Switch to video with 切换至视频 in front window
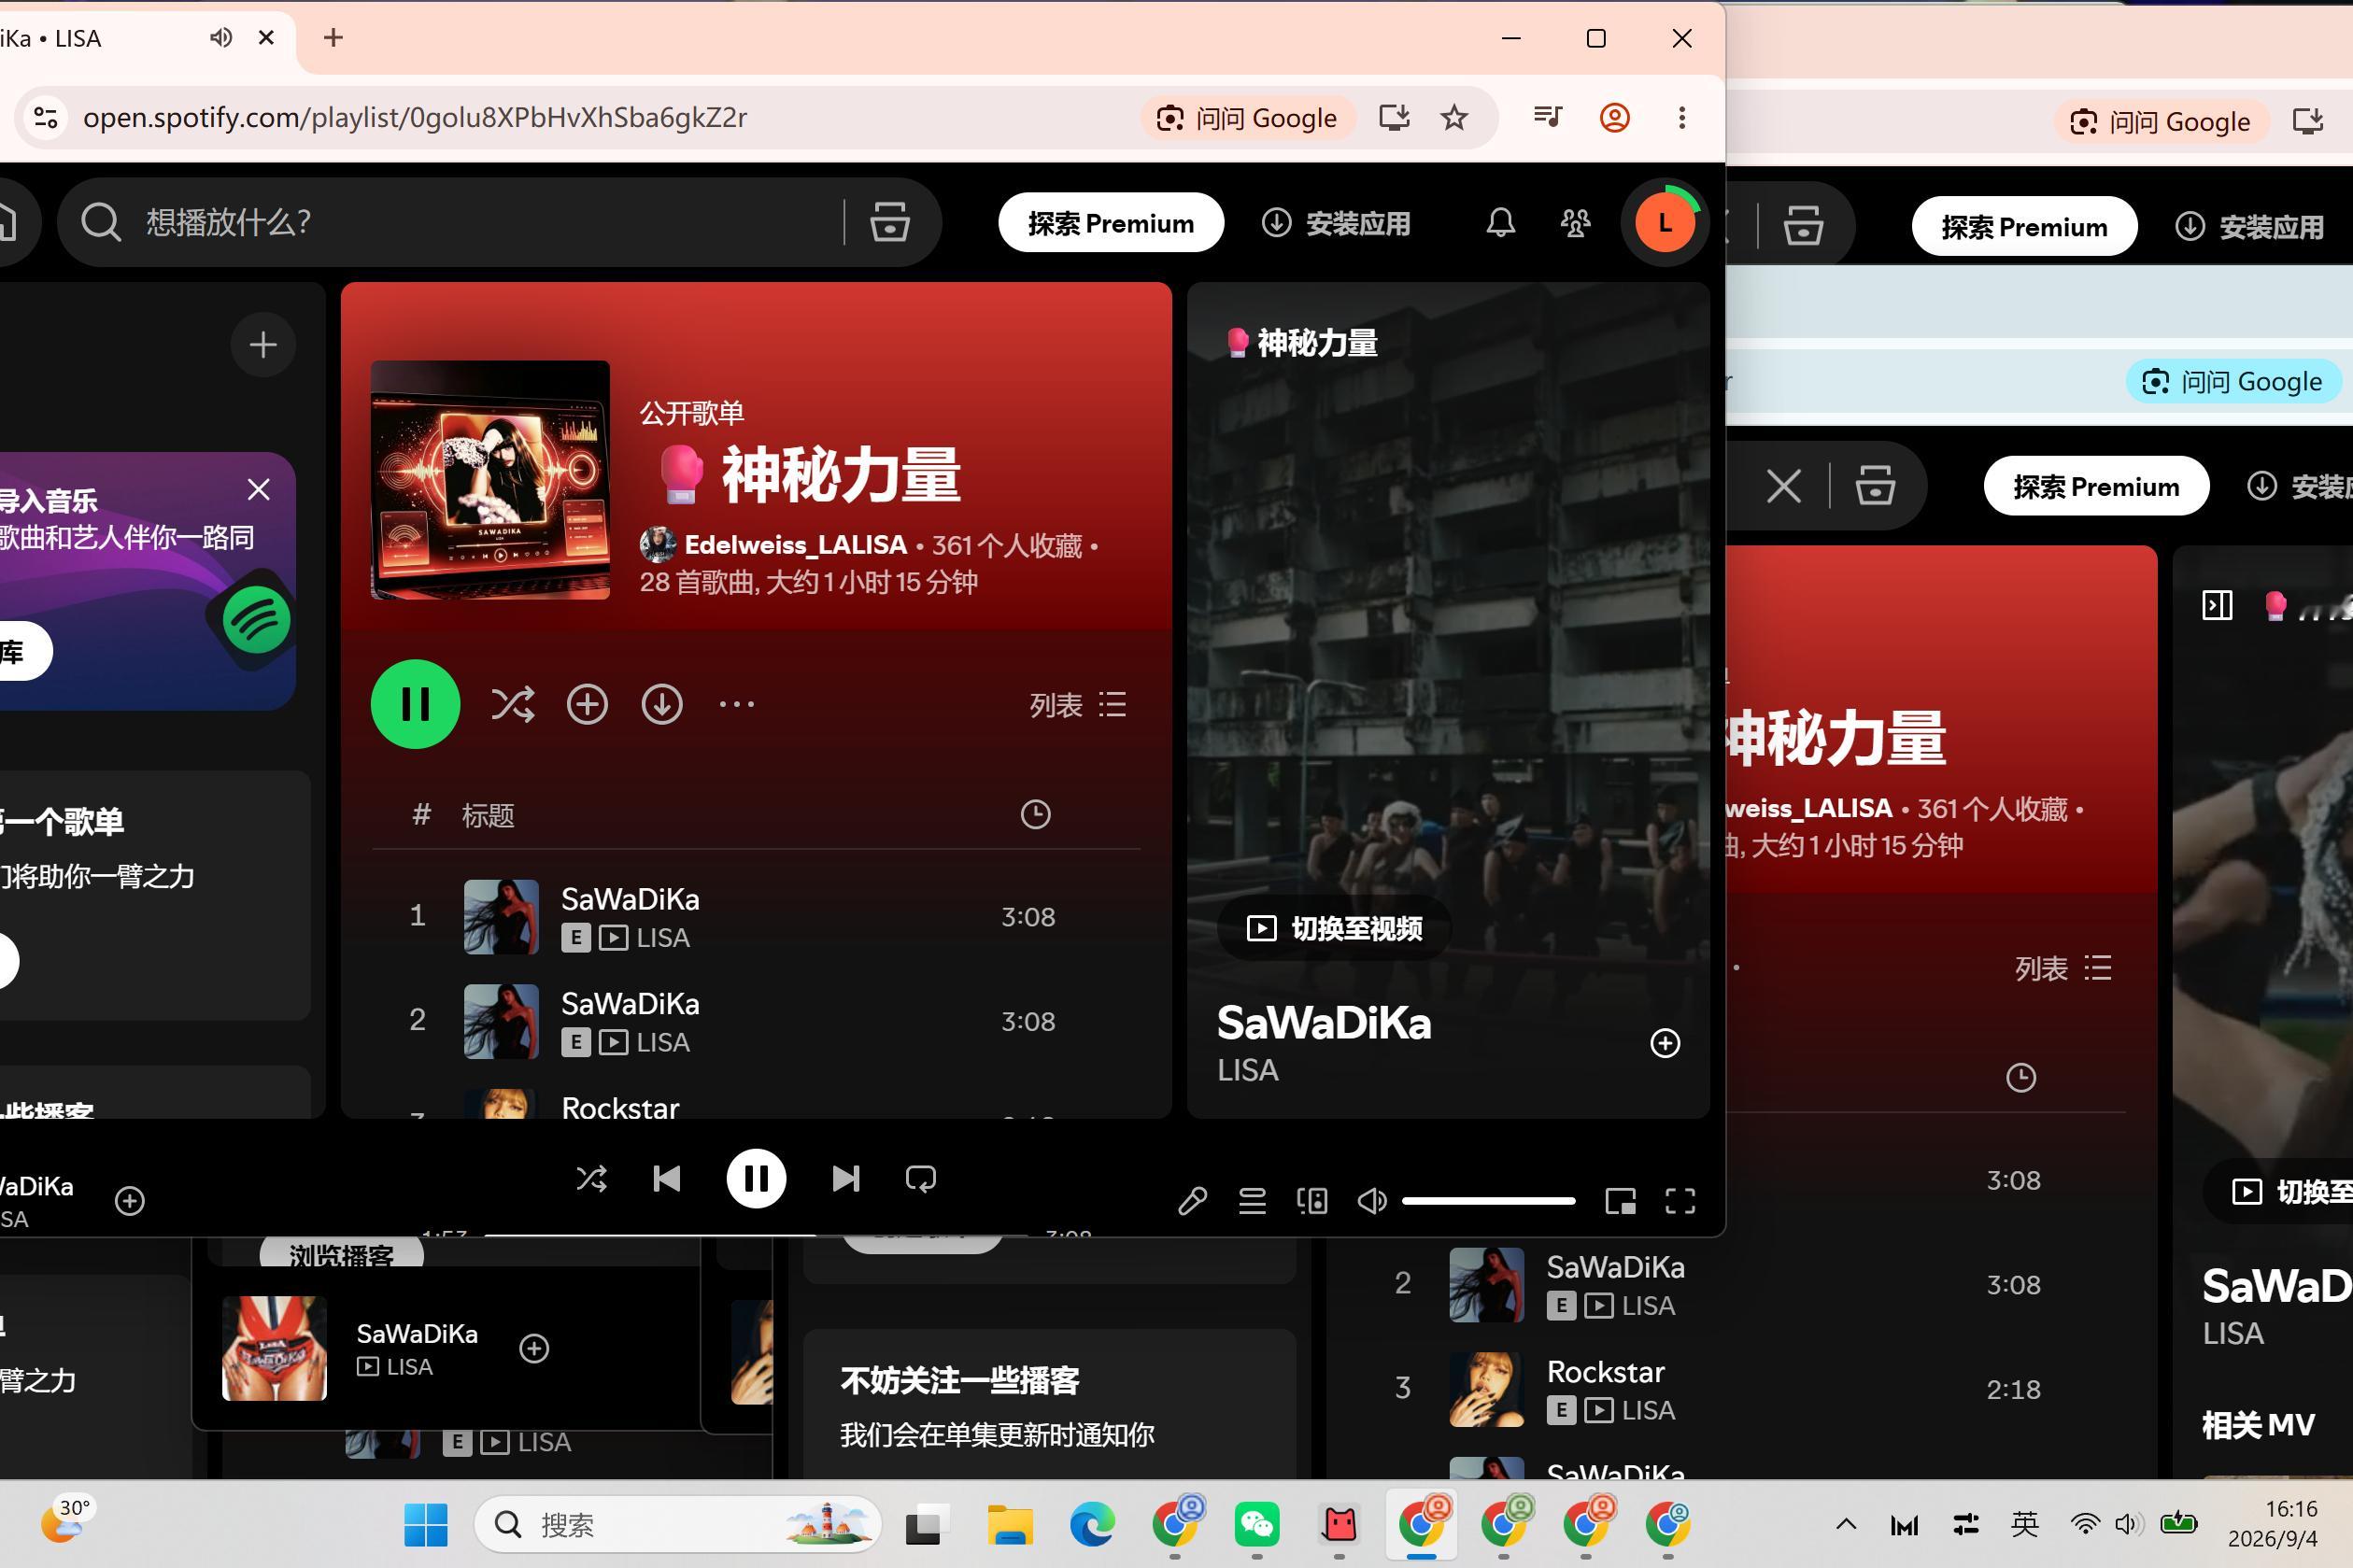Image resolution: width=2353 pixels, height=1568 pixels. pos(1334,929)
